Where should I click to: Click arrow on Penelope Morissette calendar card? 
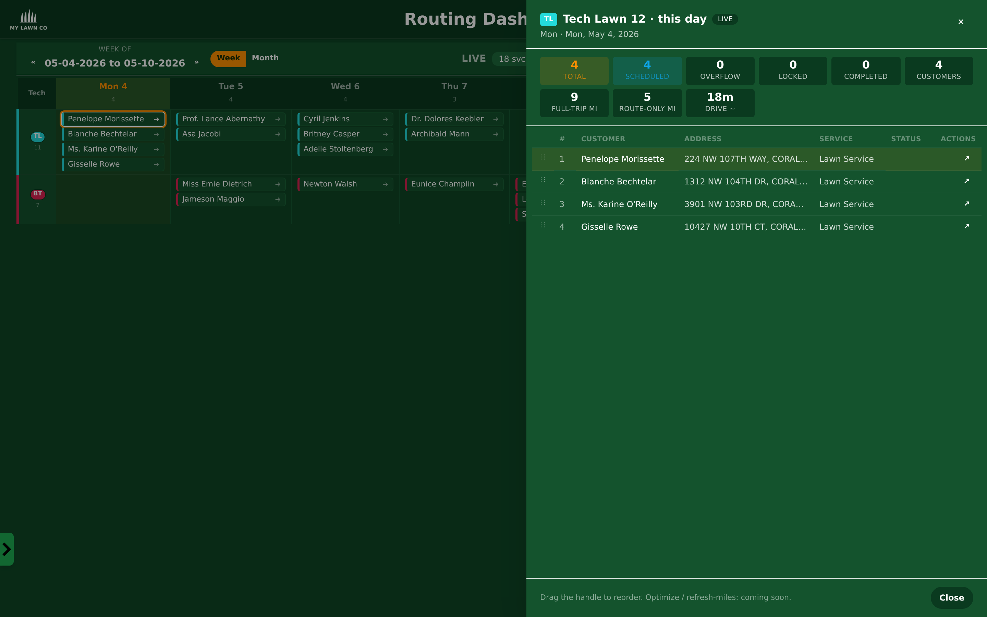pos(156,119)
